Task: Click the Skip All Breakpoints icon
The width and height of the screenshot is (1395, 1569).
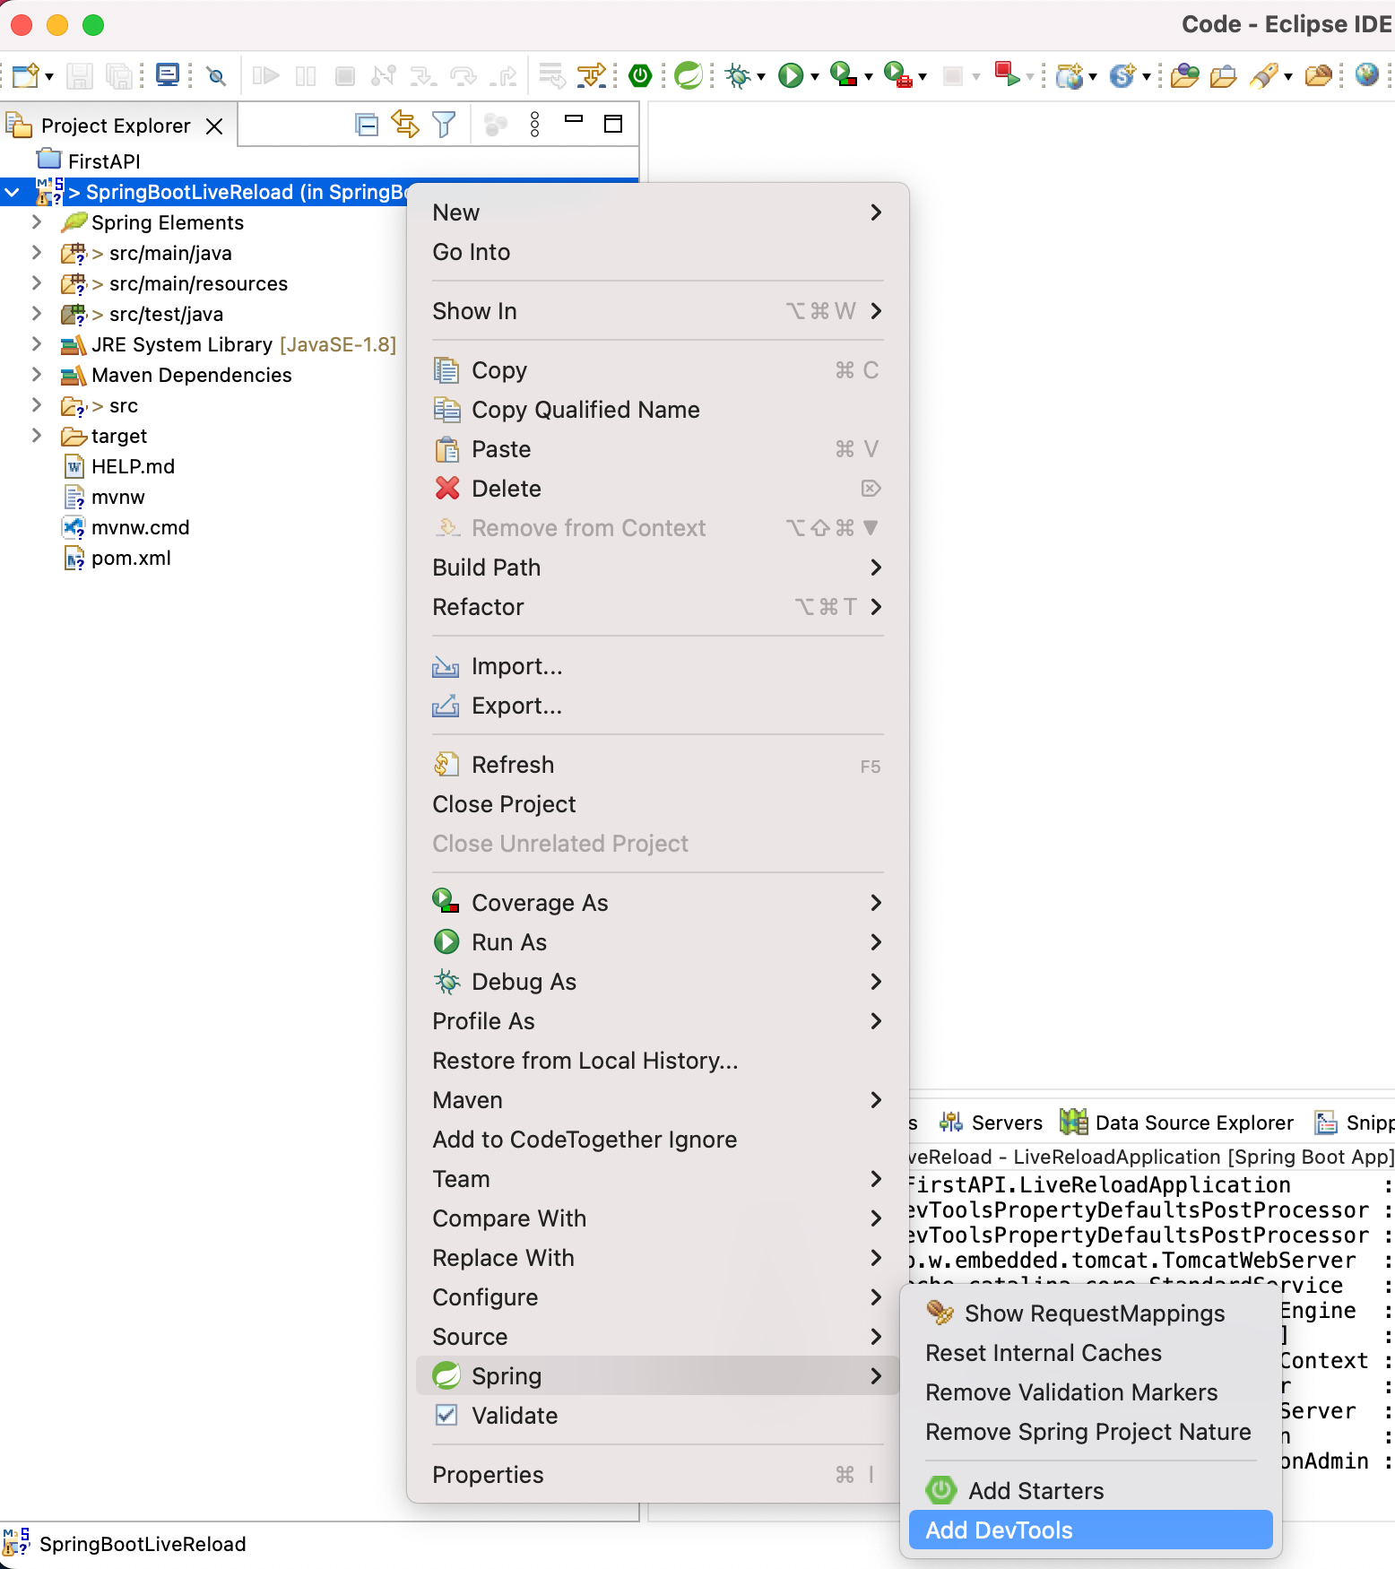Action: pyautogui.click(x=216, y=75)
